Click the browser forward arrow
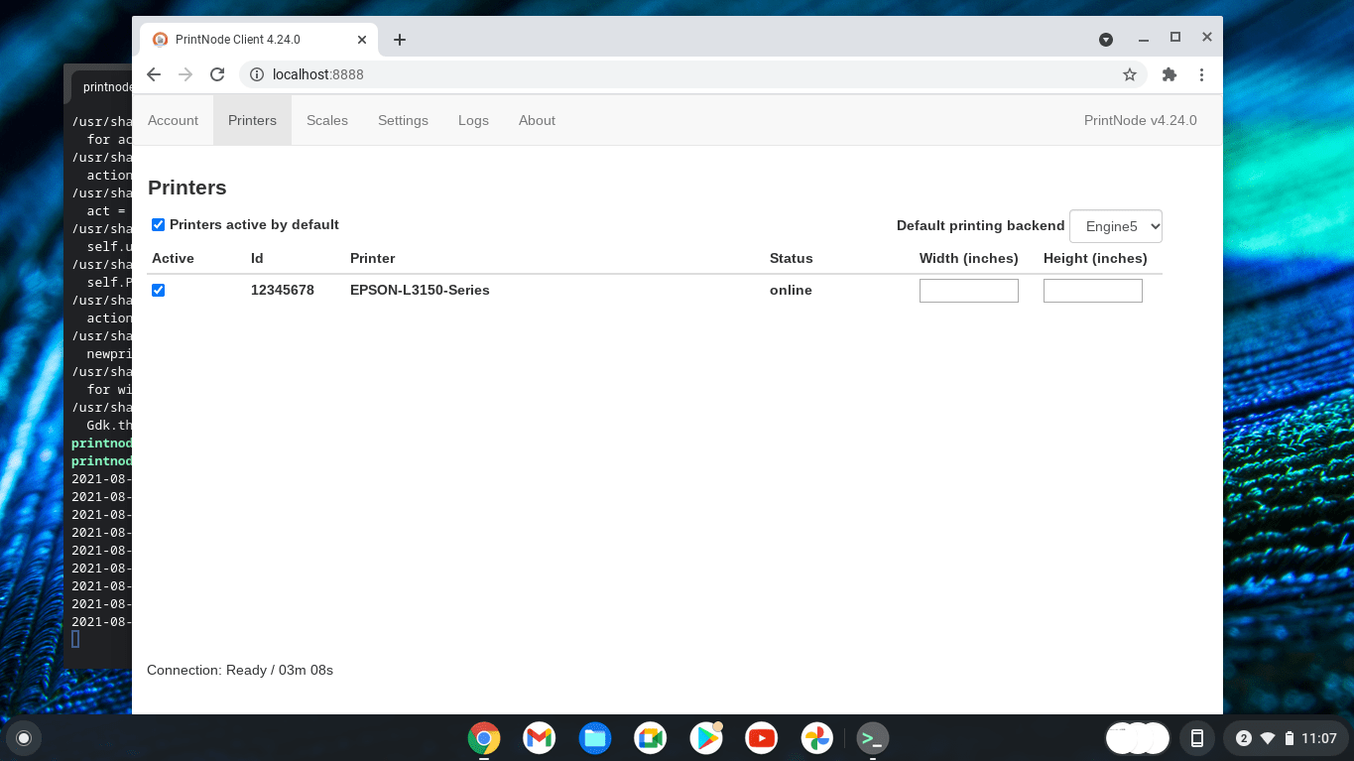The image size is (1354, 761). pyautogui.click(x=185, y=74)
